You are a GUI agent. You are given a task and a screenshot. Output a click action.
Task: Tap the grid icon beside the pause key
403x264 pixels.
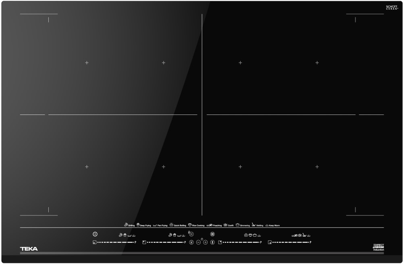(x=212, y=234)
